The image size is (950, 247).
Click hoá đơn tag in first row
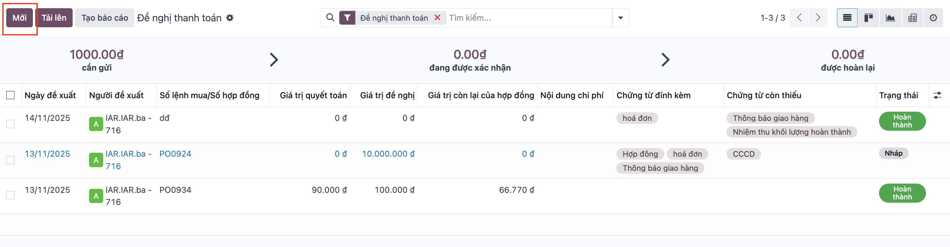click(x=637, y=118)
